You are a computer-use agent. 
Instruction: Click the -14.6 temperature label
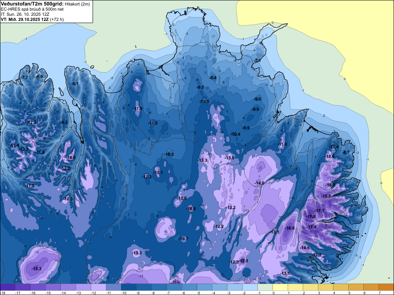(x=305, y=248)
